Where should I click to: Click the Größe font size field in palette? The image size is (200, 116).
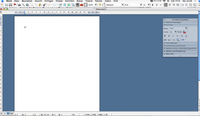tap(172, 32)
